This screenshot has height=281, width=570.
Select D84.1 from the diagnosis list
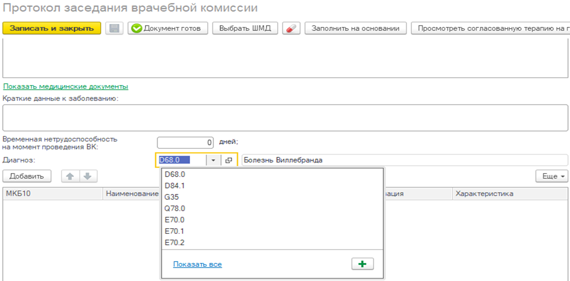[175, 186]
